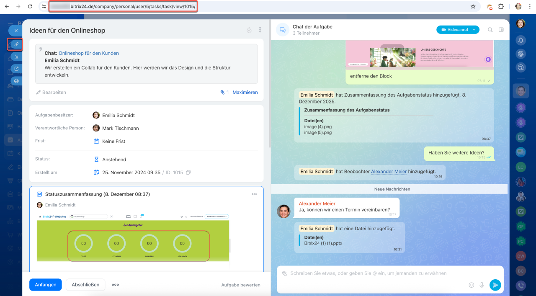Open the three-dot menu beside the task title
The image size is (536, 296).
tap(260, 30)
